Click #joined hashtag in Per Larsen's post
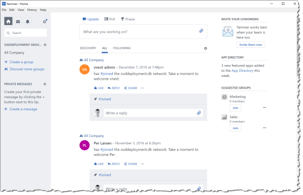The height and width of the screenshot is (195, 303). coord(107,150)
